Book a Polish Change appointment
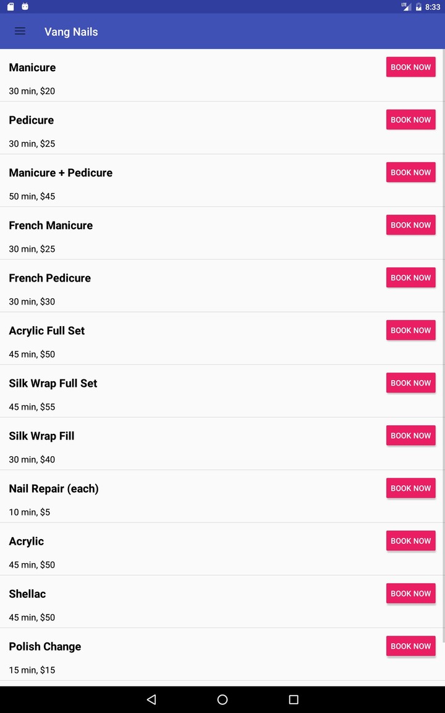Viewport: 445px width, 713px height. [410, 646]
